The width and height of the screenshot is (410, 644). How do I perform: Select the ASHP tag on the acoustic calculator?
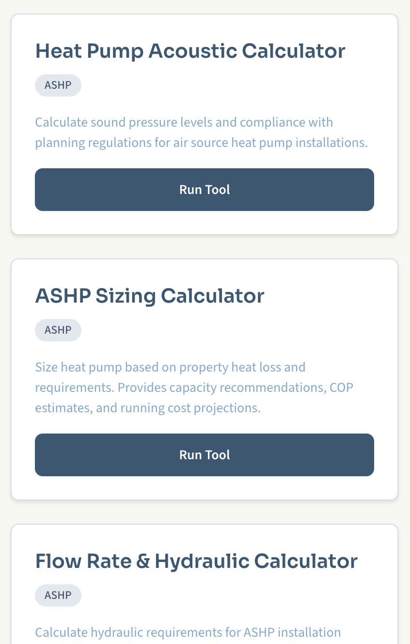point(58,85)
